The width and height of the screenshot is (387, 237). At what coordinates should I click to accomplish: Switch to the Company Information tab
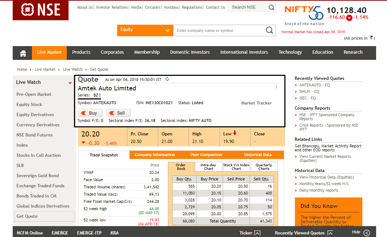coord(155,155)
